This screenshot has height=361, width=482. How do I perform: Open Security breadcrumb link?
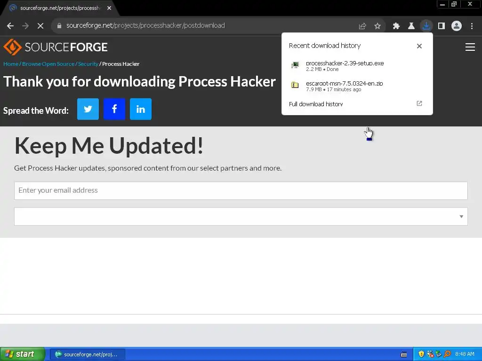pyautogui.click(x=88, y=64)
